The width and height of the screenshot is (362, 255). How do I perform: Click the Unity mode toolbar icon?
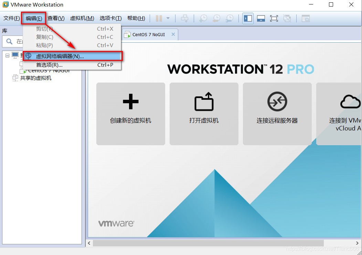pos(287,18)
